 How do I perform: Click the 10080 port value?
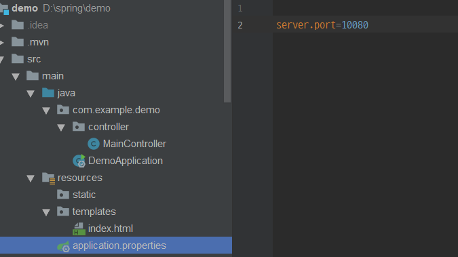355,25
